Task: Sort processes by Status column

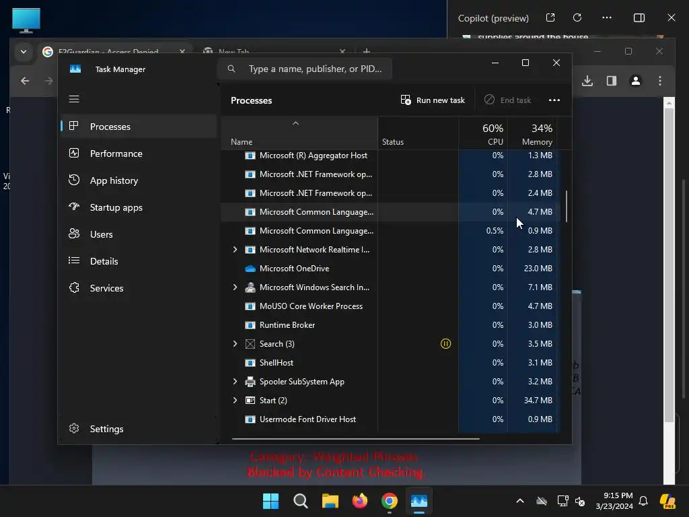Action: pos(419,134)
